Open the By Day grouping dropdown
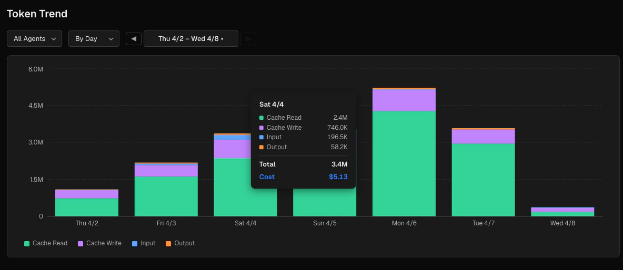This screenshot has width=623, height=270. pos(94,38)
